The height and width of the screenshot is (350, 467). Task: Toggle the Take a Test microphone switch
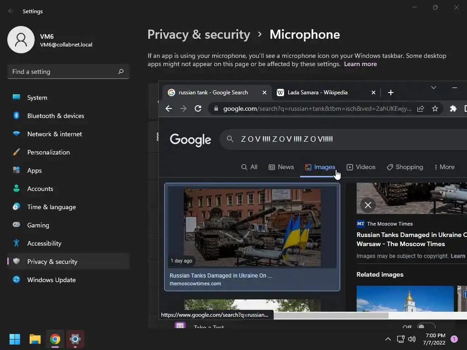coord(426,326)
